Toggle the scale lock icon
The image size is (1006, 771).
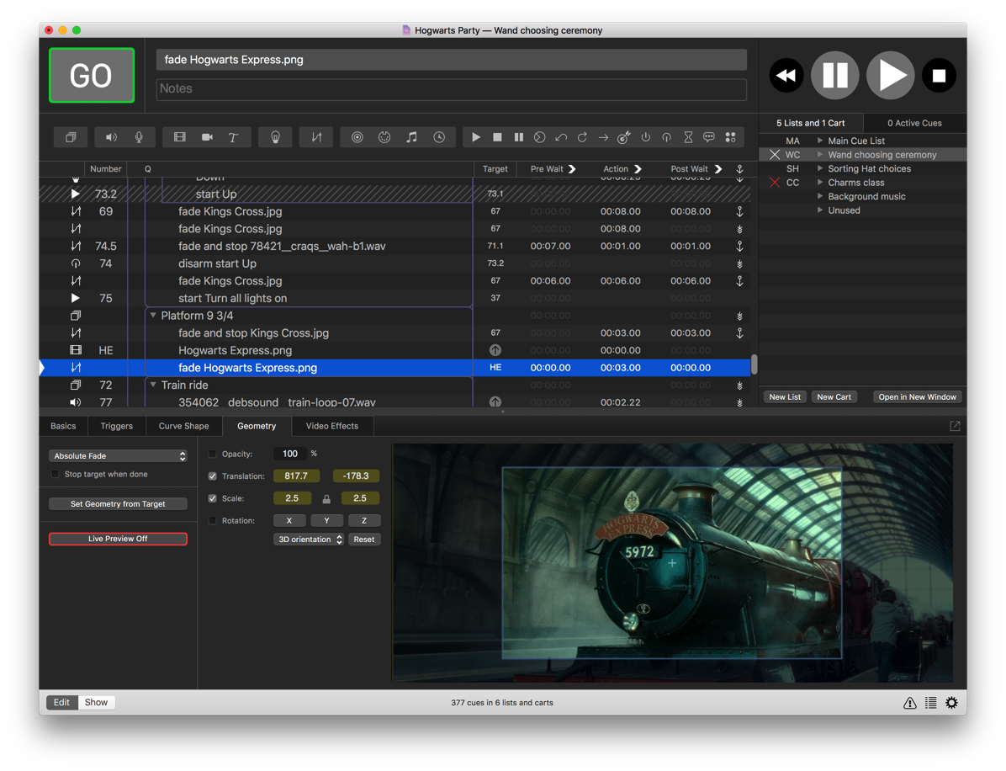pos(326,499)
